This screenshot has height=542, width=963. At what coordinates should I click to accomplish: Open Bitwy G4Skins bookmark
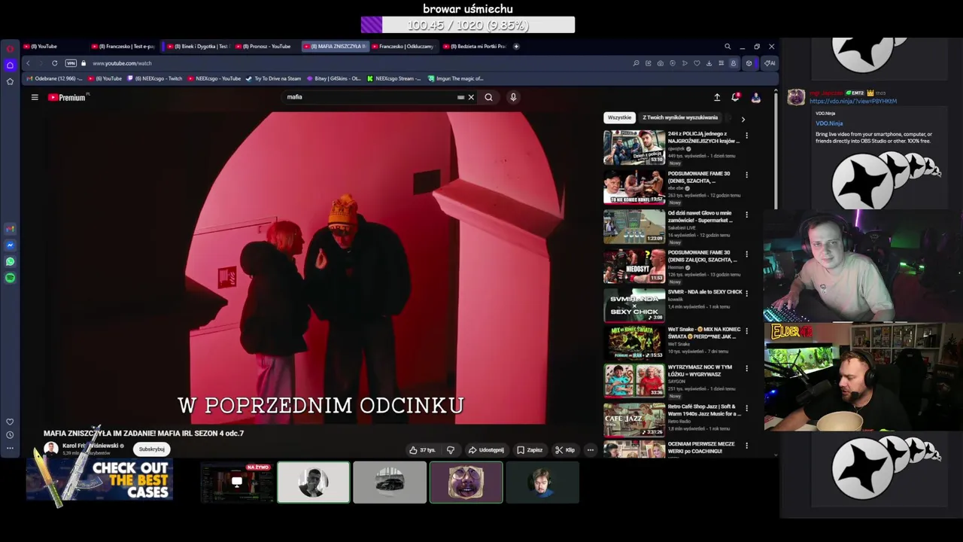click(333, 78)
